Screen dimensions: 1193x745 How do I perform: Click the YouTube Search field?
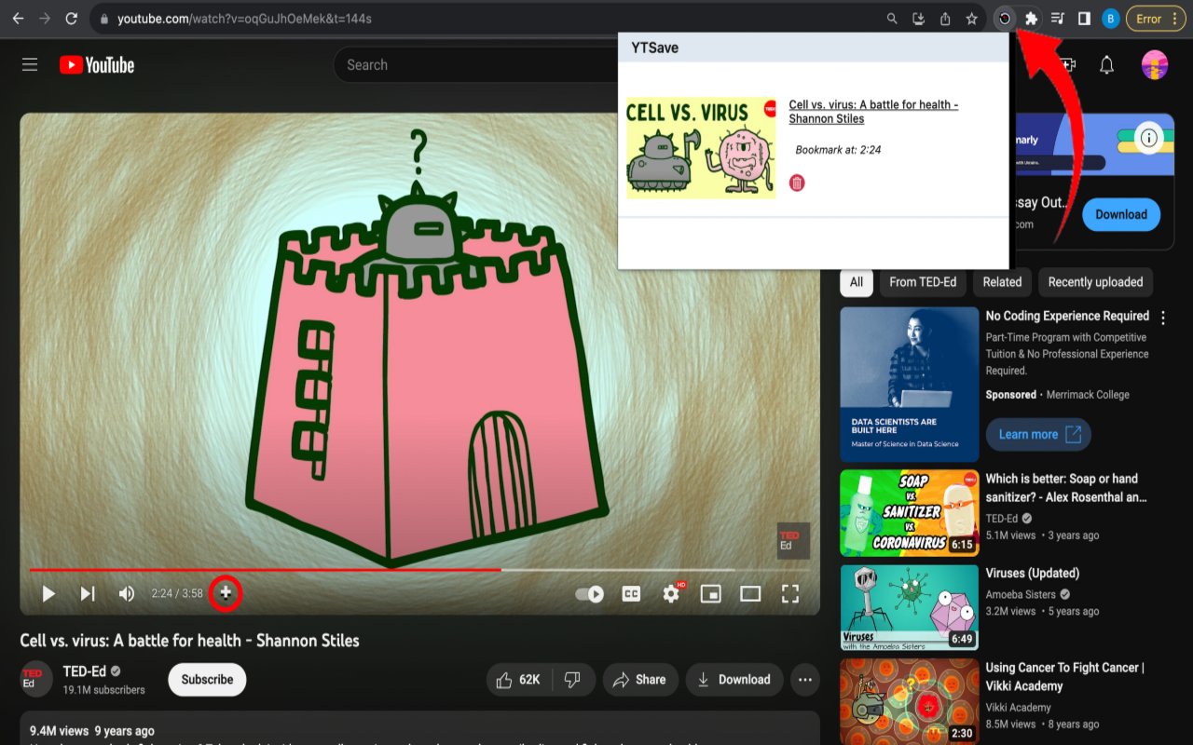[475, 64]
